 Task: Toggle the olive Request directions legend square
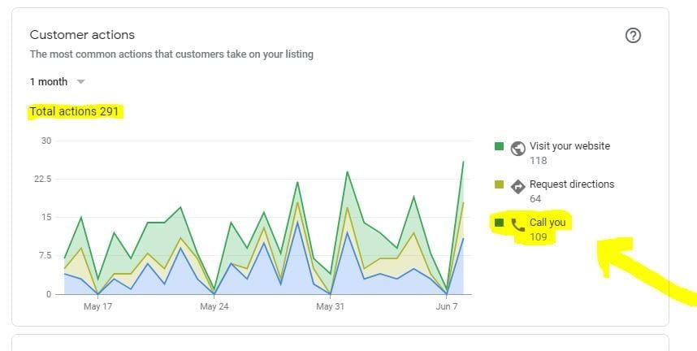(500, 185)
